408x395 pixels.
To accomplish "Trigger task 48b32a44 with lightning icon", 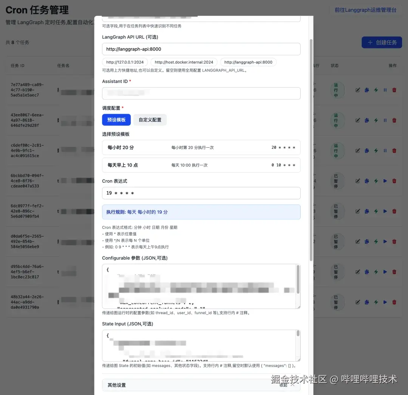I will [376, 302].
